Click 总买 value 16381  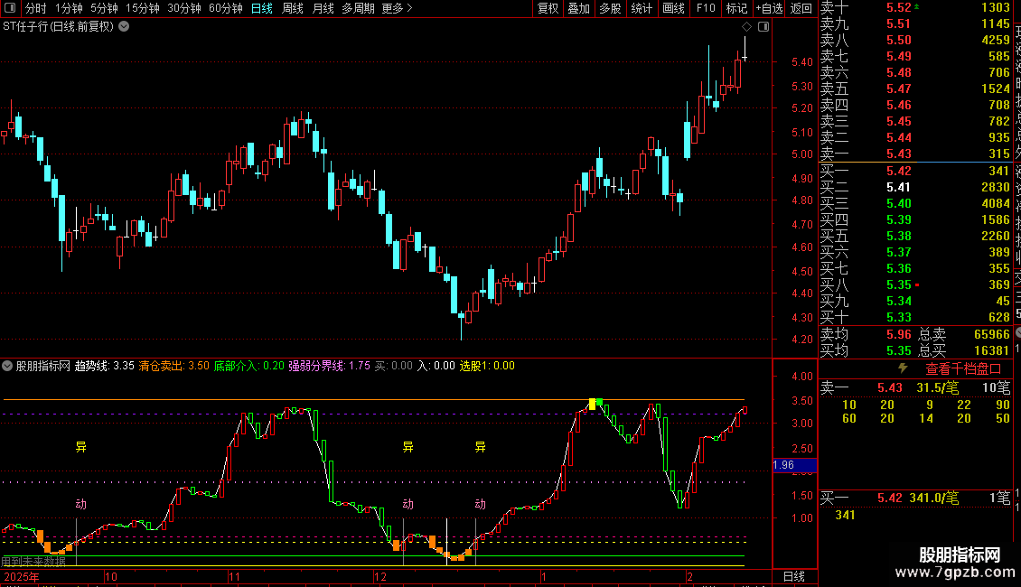[x=992, y=350]
